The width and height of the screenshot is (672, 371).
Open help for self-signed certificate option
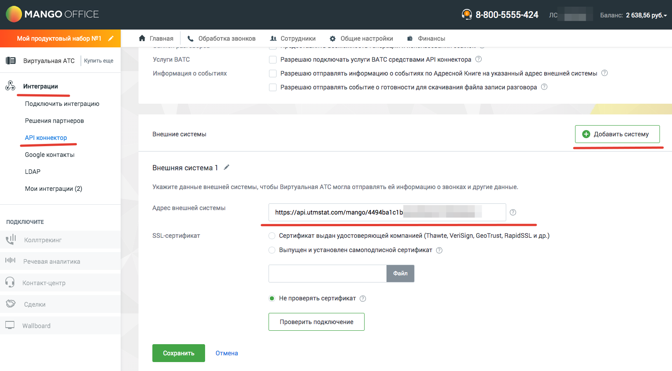point(439,250)
